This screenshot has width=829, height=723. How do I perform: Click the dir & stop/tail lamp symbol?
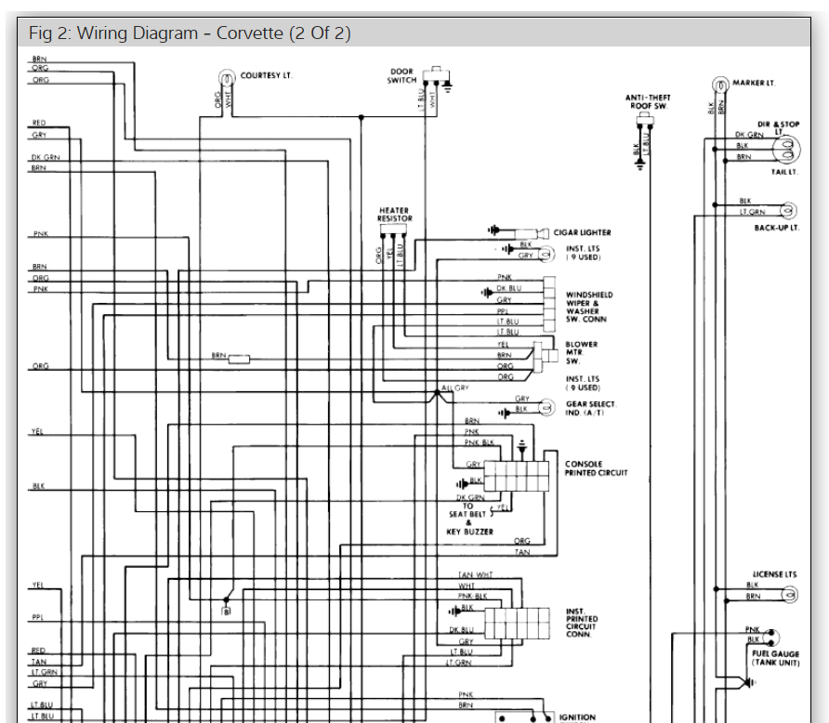(x=786, y=150)
